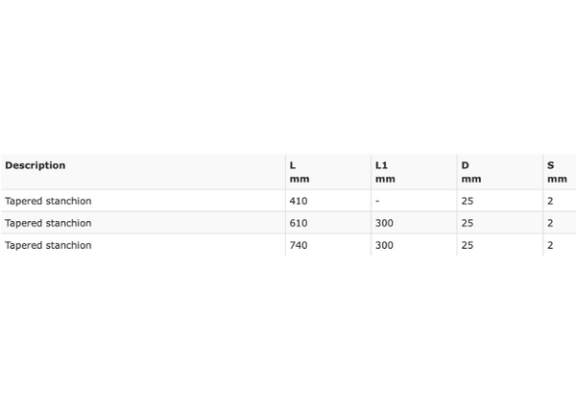Select S value 2 in first row
Image resolution: width=576 pixels, height=417 pixels.
[550, 201]
